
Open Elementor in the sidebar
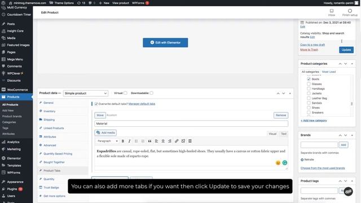(14, 158)
